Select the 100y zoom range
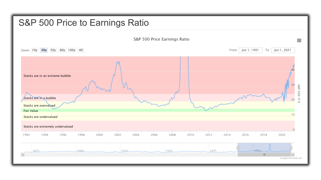 (72, 50)
